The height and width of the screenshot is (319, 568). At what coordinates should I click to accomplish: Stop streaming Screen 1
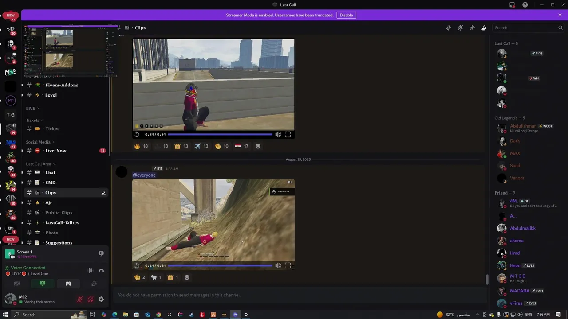point(101,253)
